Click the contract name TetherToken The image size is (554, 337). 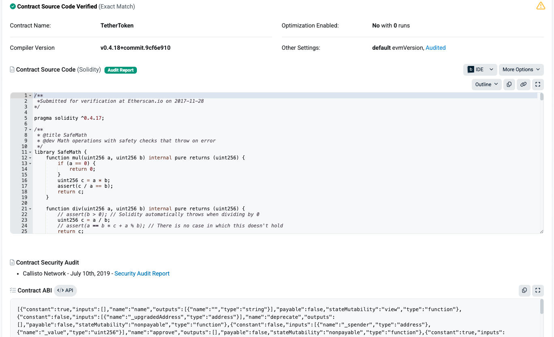click(117, 25)
